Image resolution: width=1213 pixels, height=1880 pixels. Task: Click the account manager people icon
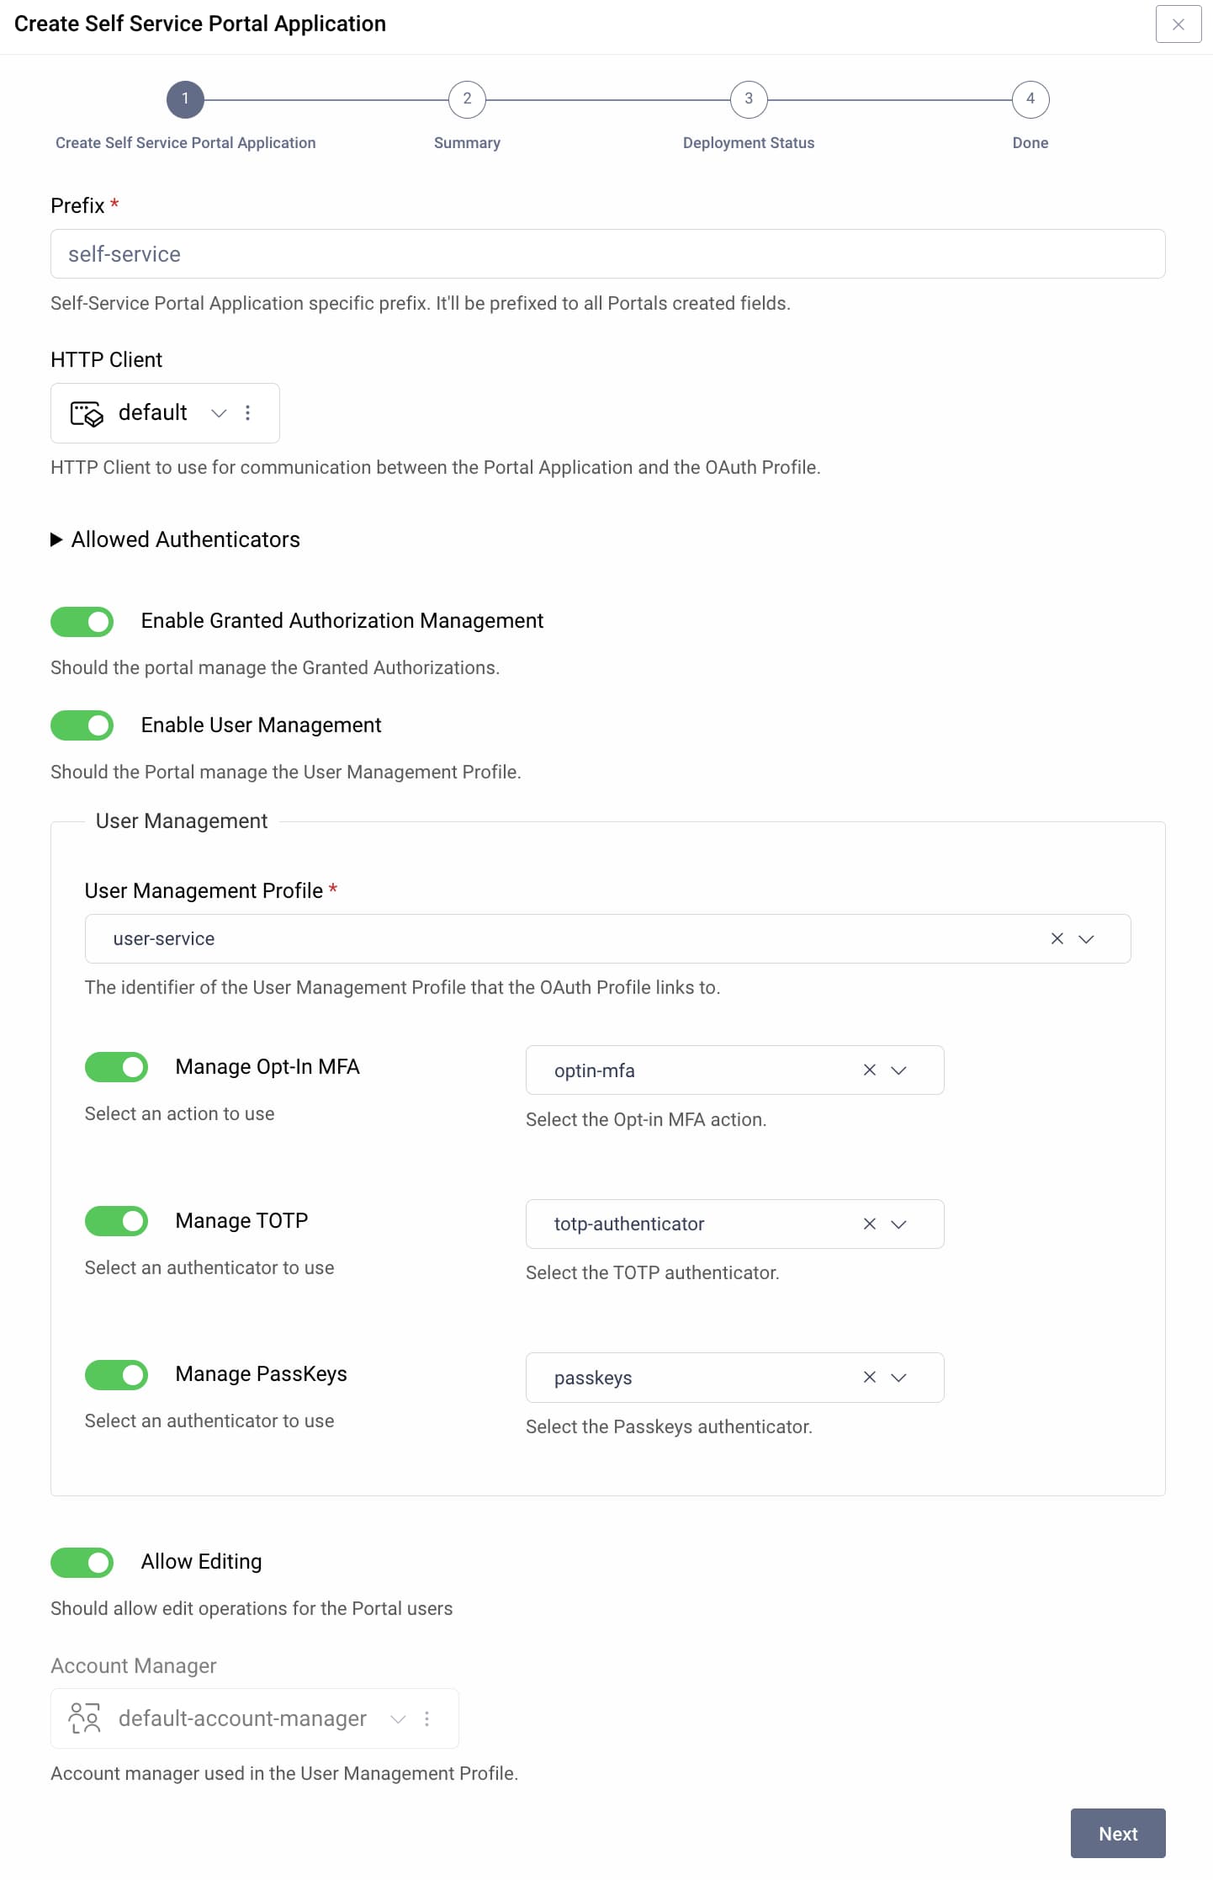click(85, 1718)
